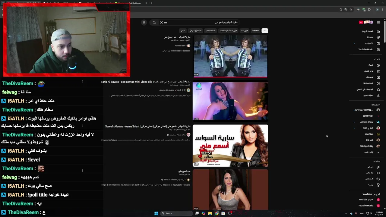Show hidden system tray icons
The height and width of the screenshot is (217, 386).
click(346, 213)
